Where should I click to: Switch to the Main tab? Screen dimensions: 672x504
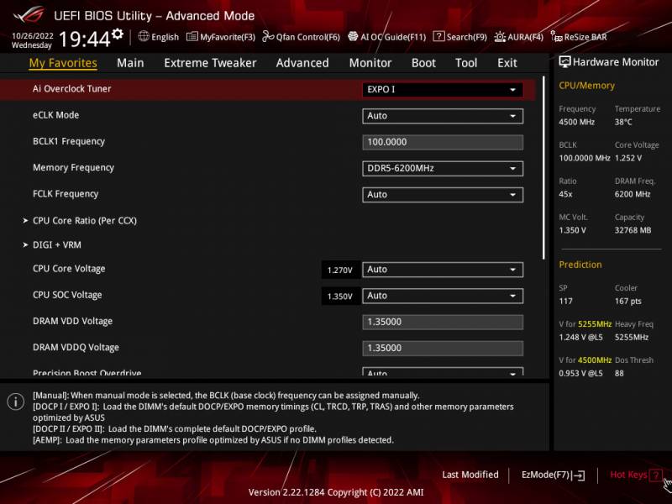[130, 63]
